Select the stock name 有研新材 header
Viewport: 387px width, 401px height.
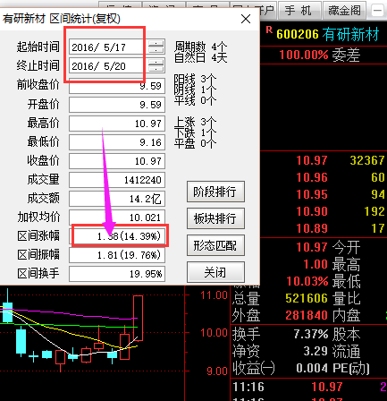(350, 34)
